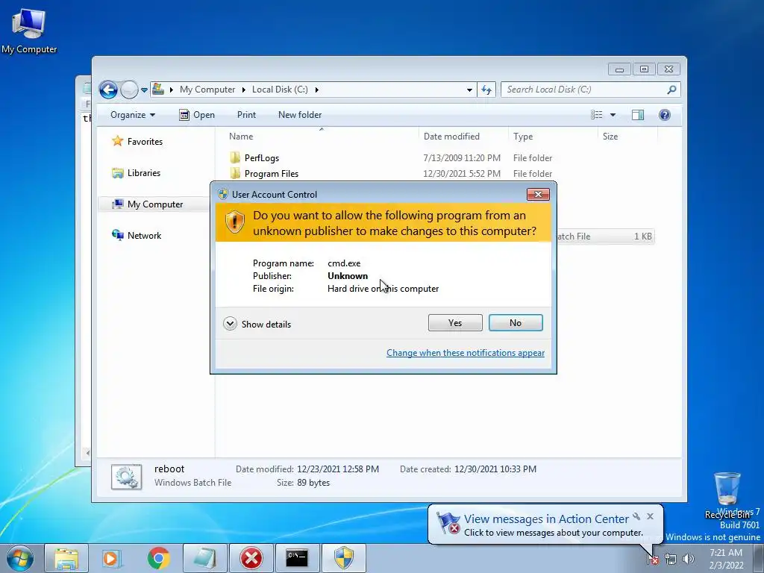Click Yes in User Account Control dialog
Viewport: 764px width, 573px height.
tap(455, 322)
